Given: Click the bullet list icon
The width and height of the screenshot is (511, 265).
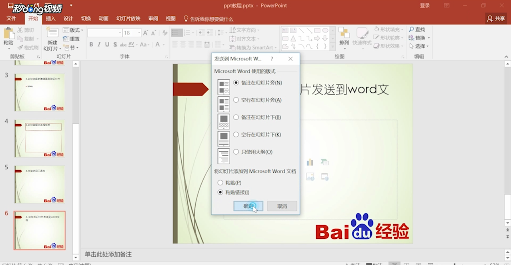Looking at the screenshot, I should (x=177, y=33).
